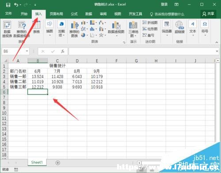
Task: Select the Sheet1 sheet tab
Action: pyautogui.click(x=37, y=162)
